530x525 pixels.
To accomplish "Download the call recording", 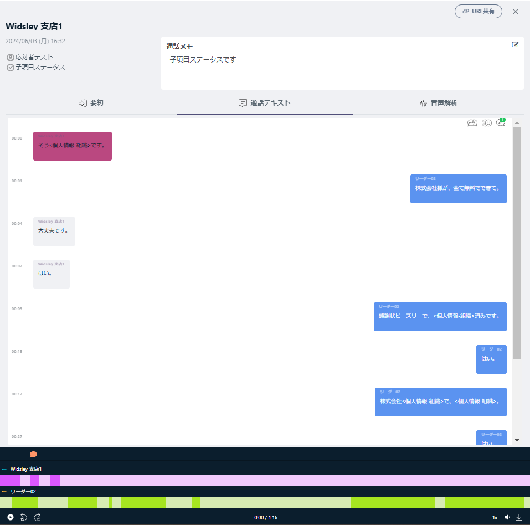I will [519, 517].
